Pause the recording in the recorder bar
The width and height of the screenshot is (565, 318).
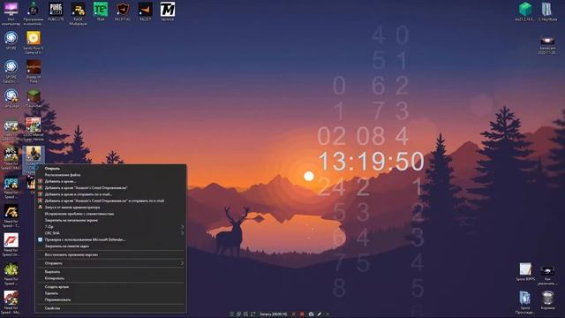[294, 314]
